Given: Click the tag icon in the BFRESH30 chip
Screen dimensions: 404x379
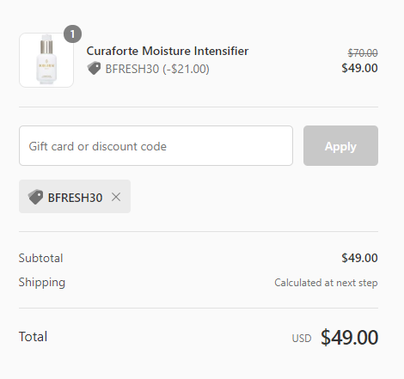Looking at the screenshot, I should click(35, 197).
